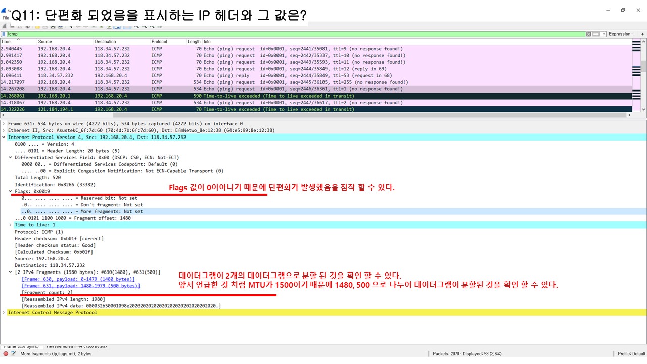Apply the display filter arrow button
The image size is (647, 364).
[x=596, y=34]
